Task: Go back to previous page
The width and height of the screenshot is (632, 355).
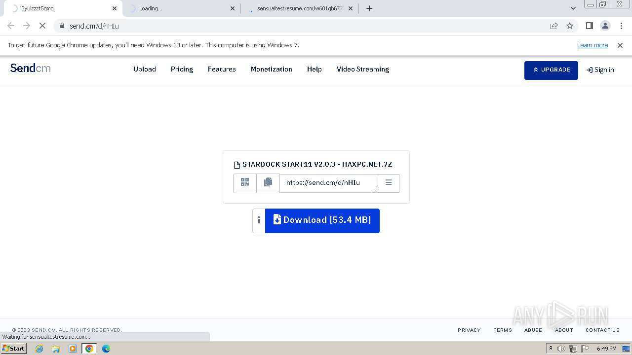Action: coord(11,26)
